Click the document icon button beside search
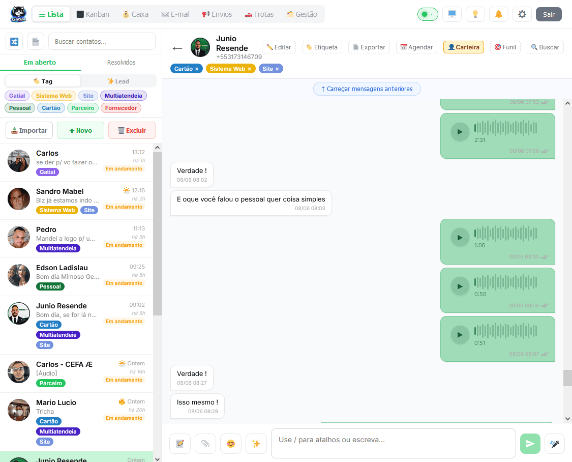 36,42
